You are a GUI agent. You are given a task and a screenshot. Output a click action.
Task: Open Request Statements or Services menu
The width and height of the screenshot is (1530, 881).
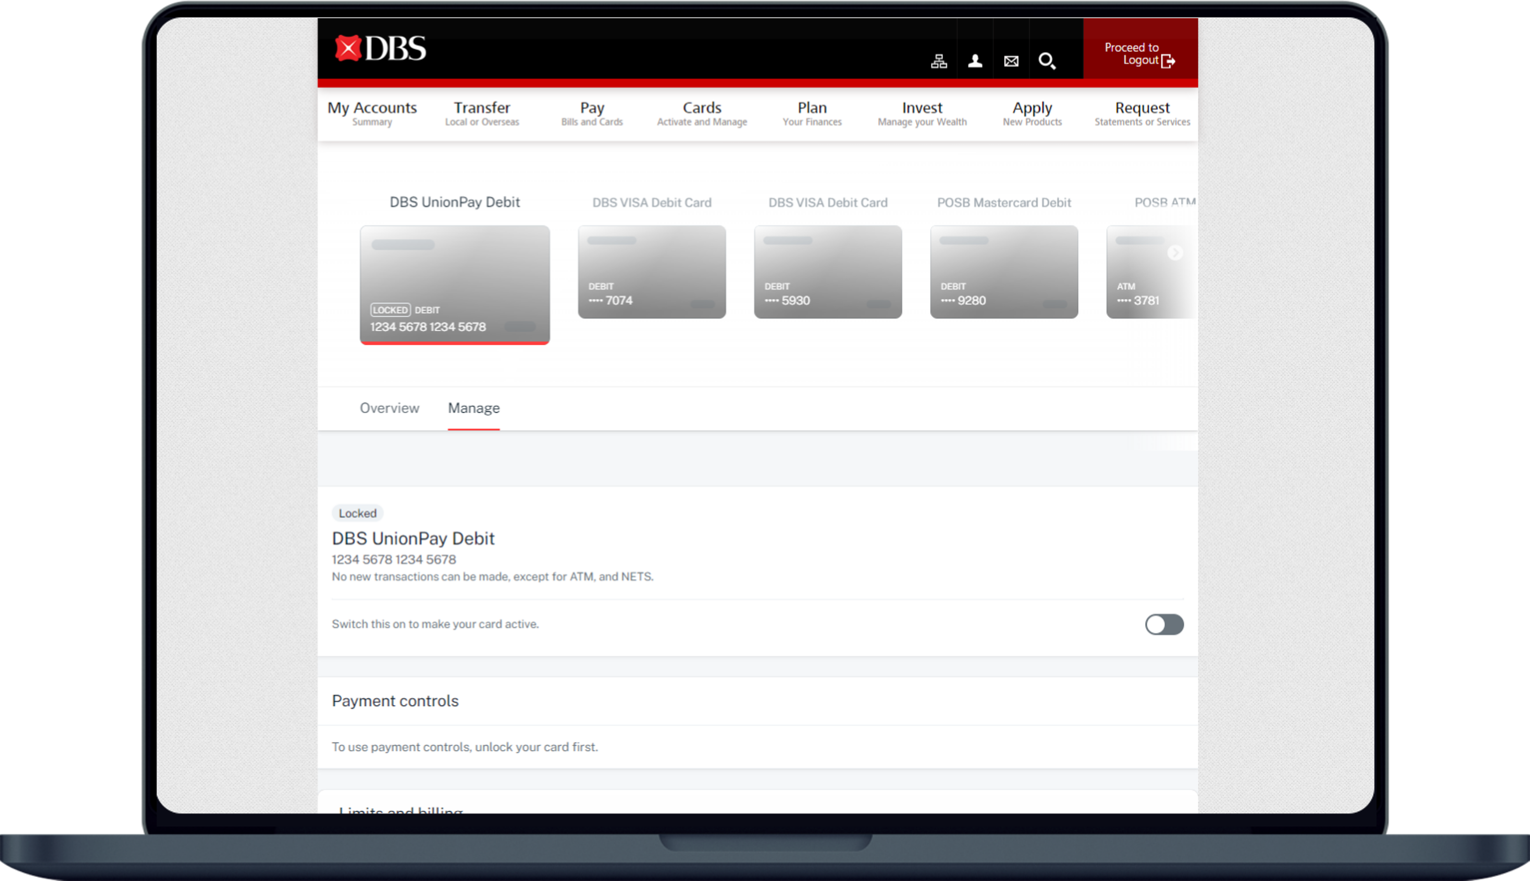[1141, 113]
